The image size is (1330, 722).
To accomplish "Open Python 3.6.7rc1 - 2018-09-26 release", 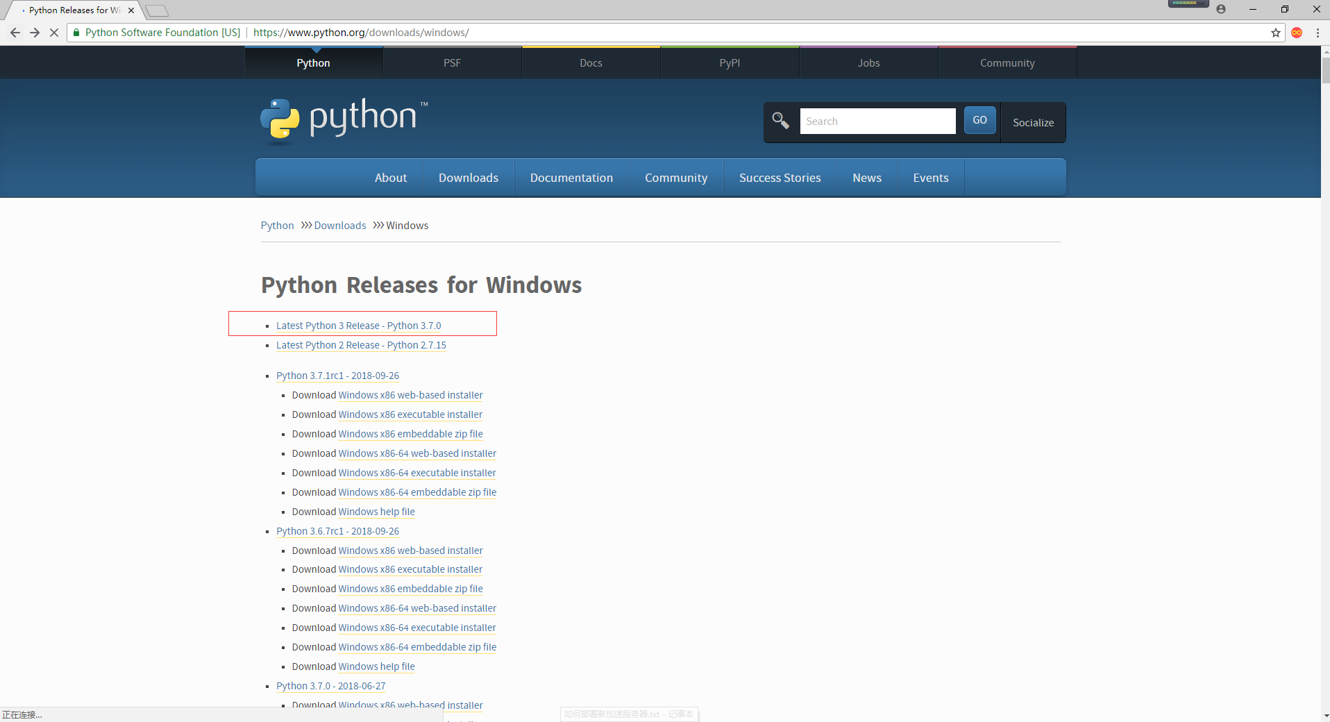I will [337, 531].
